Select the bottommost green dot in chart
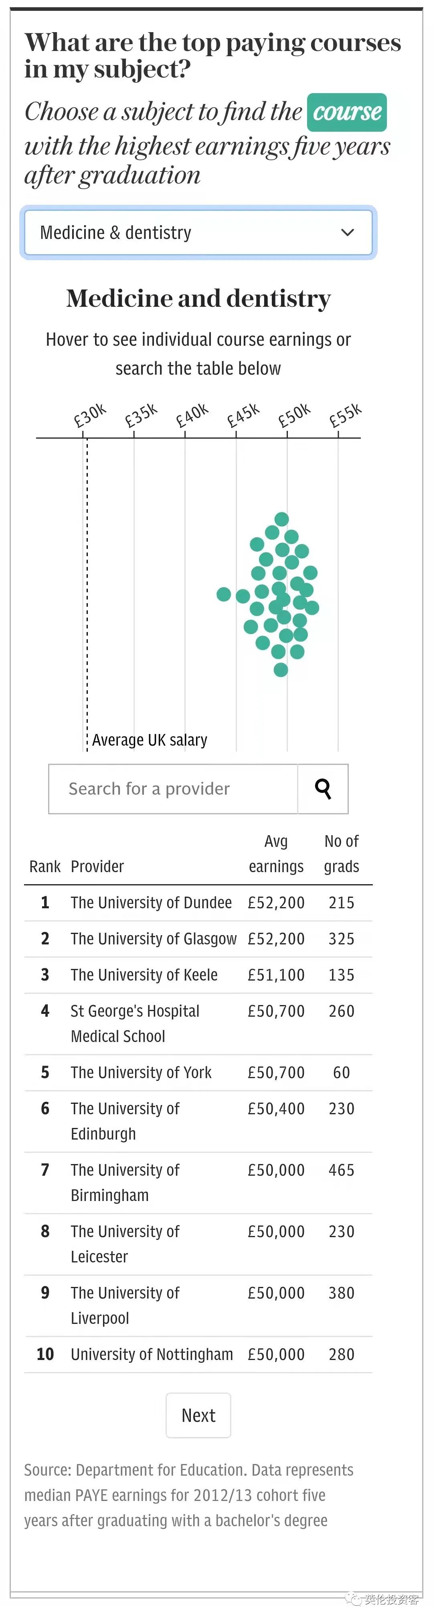Image resolution: width=433 pixels, height=1619 pixels. click(x=281, y=670)
